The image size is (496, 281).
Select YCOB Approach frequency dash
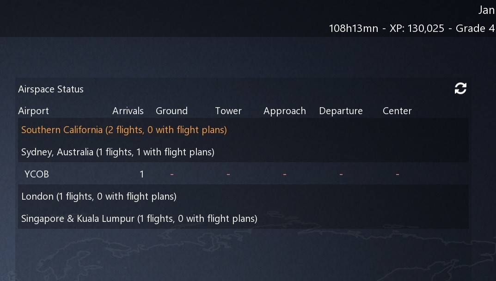pos(285,174)
